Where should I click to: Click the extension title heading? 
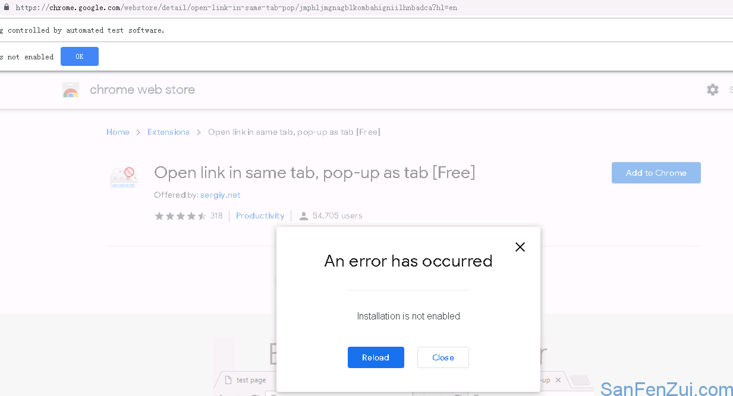click(x=314, y=173)
